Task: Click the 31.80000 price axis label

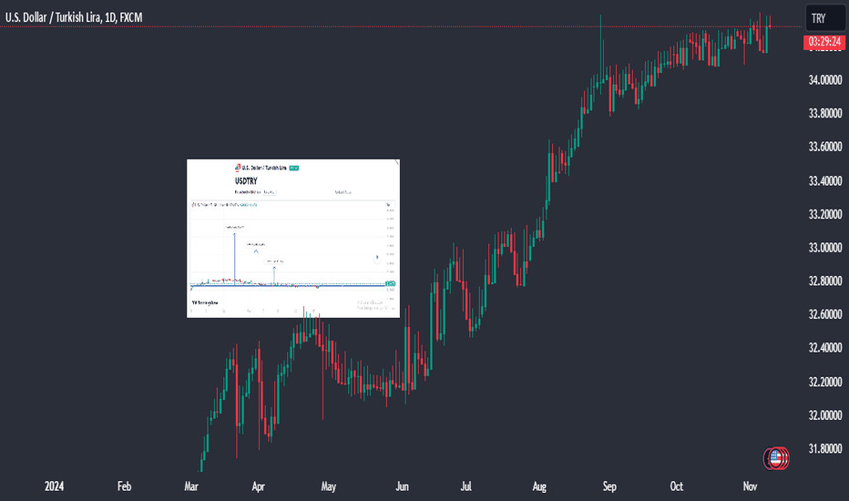Action: pyautogui.click(x=823, y=449)
